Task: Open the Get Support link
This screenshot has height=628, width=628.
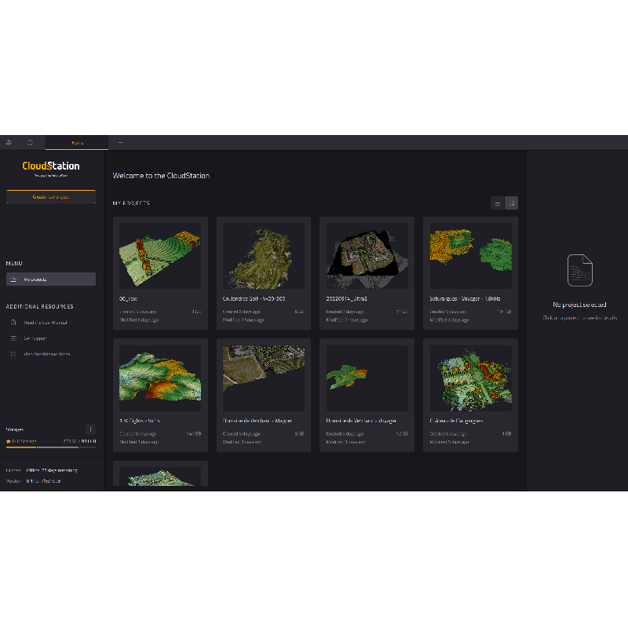Action: pyautogui.click(x=41, y=338)
